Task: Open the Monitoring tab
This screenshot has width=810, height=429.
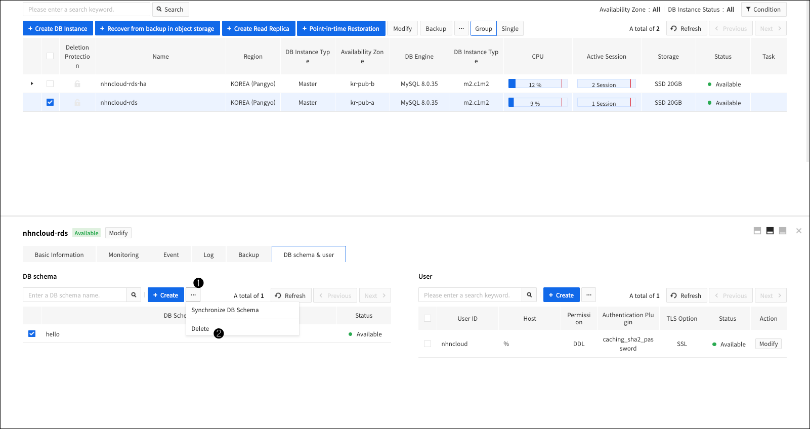Action: 123,254
